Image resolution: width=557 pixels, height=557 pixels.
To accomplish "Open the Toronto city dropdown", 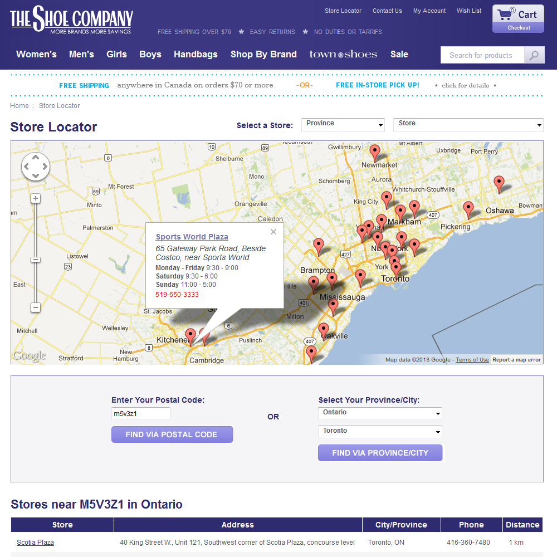I will 380,432.
